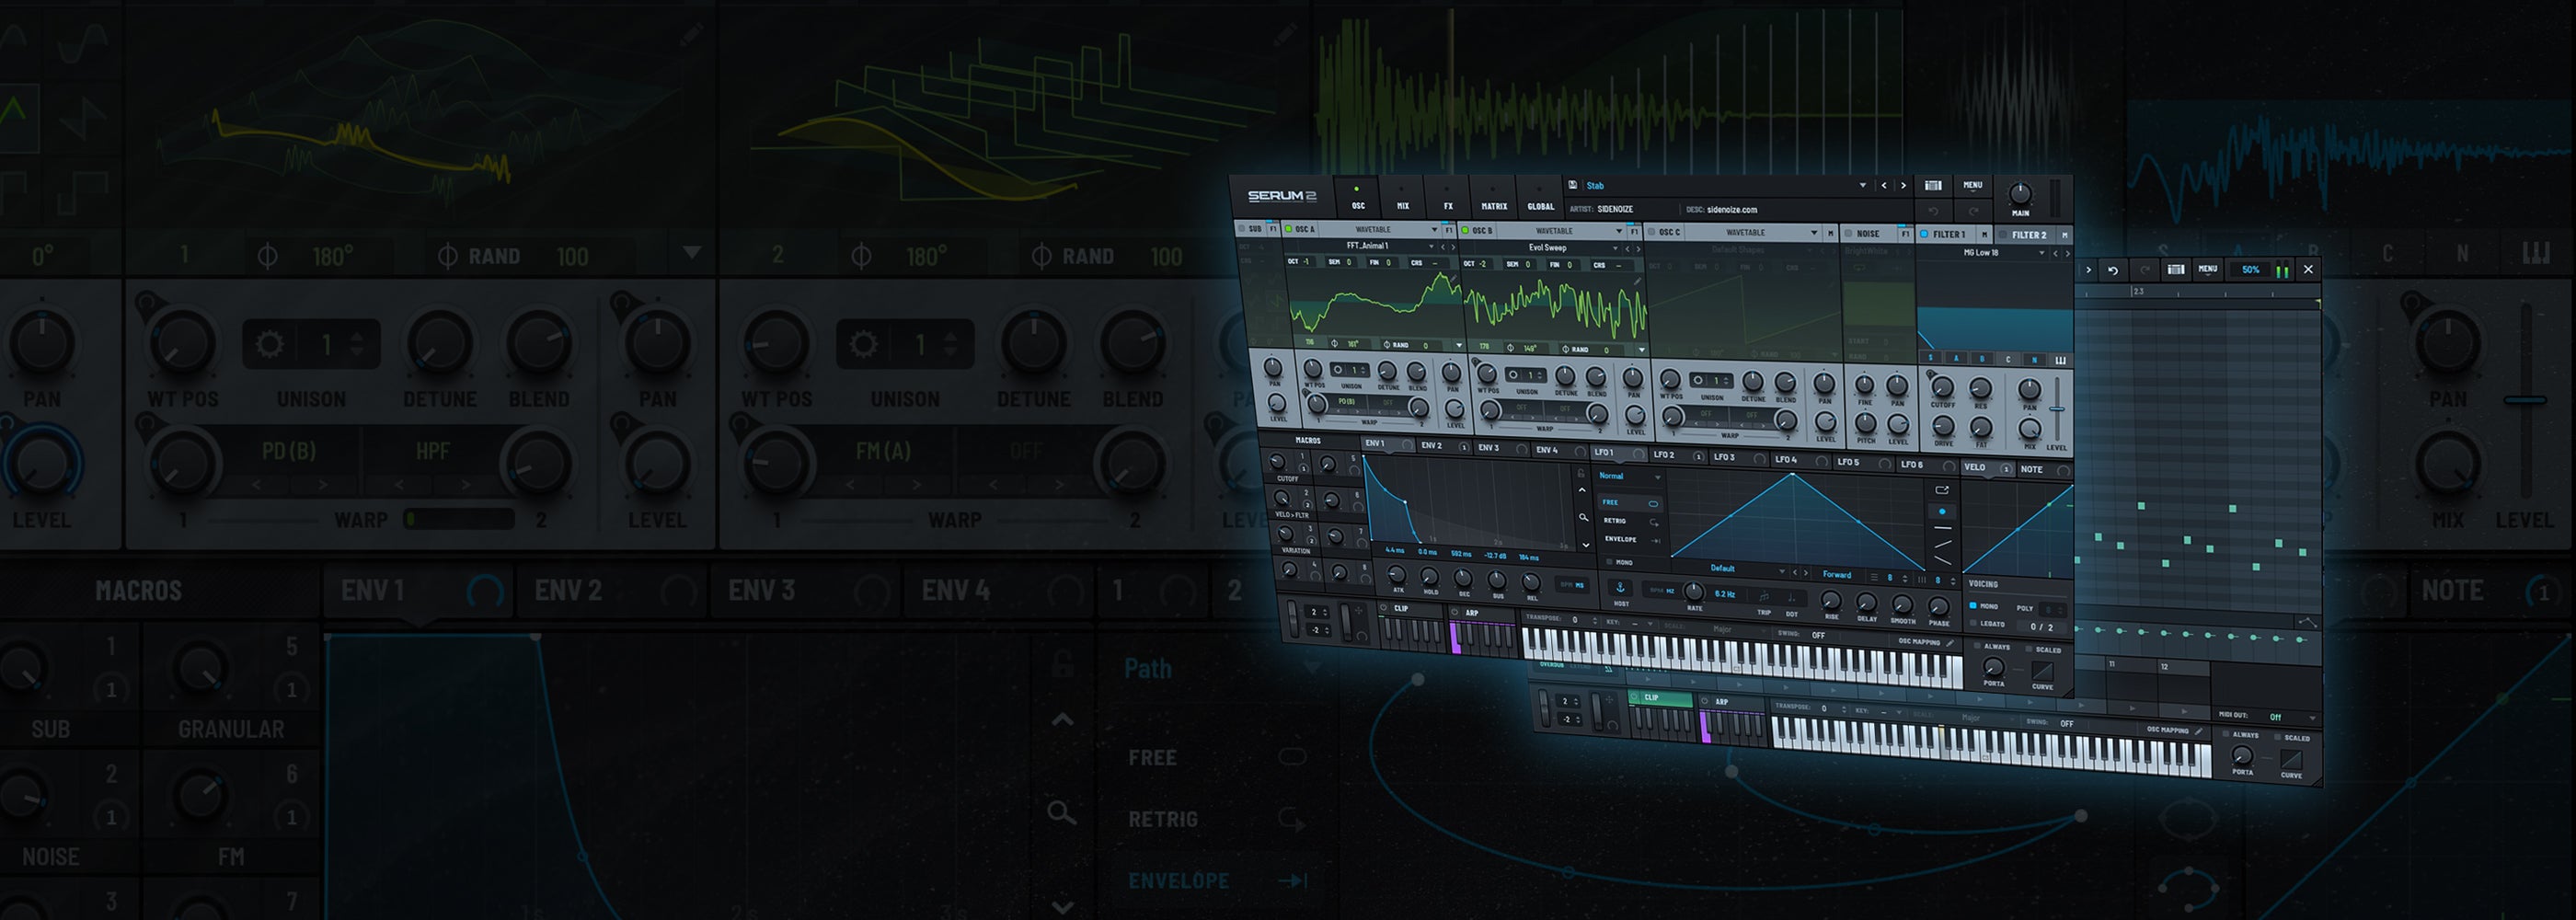Expand the LFO Normal mode dropdown
This screenshot has height=920, width=2576.
pos(1657,477)
